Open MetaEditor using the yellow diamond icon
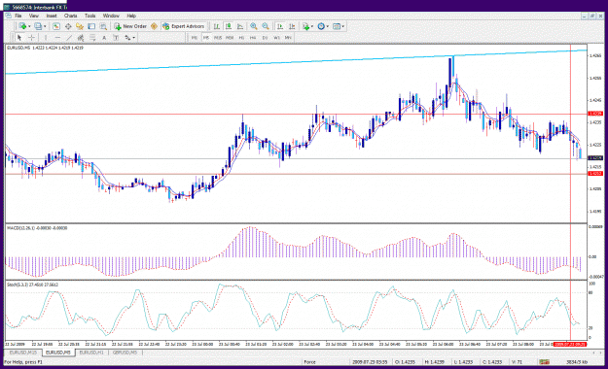The height and width of the screenshot is (369, 608). [x=154, y=26]
